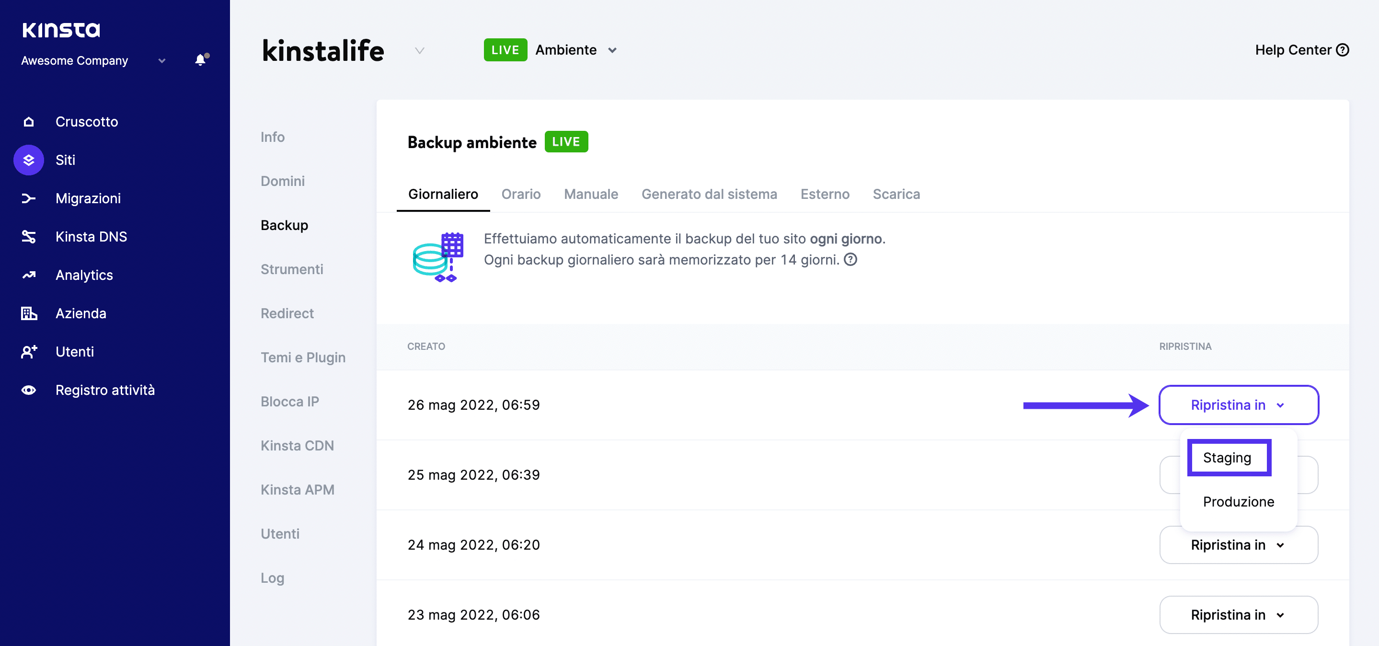Go to the Domini site section

(x=283, y=181)
